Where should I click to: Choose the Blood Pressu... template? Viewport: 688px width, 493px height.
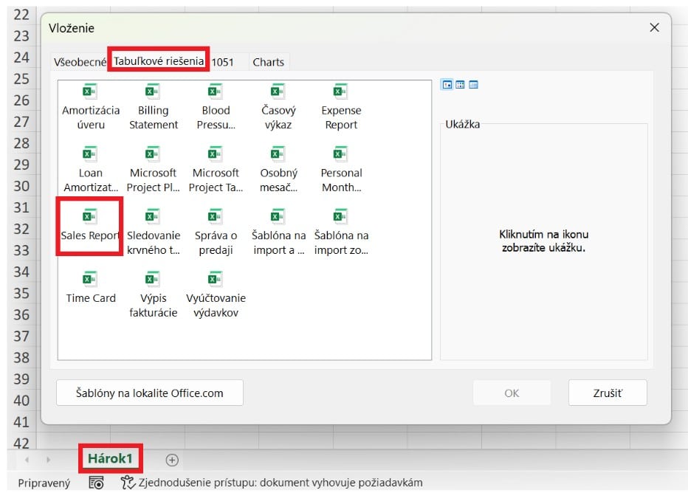(216, 107)
